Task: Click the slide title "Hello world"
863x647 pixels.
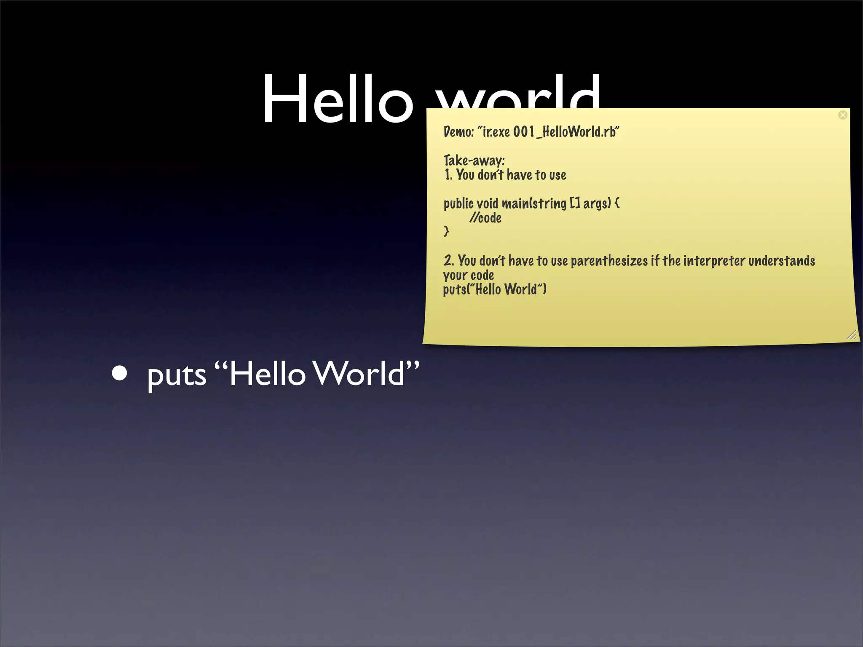Action: coord(431,98)
